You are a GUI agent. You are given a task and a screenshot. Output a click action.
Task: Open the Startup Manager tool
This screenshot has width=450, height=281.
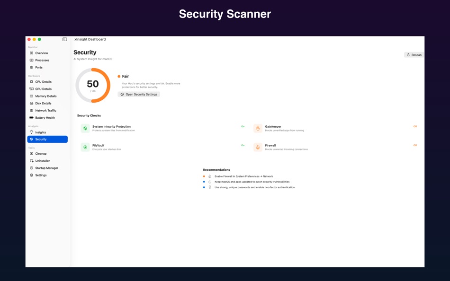[45, 167]
